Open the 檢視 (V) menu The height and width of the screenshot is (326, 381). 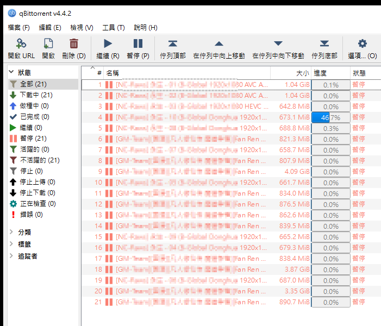[x=82, y=28]
